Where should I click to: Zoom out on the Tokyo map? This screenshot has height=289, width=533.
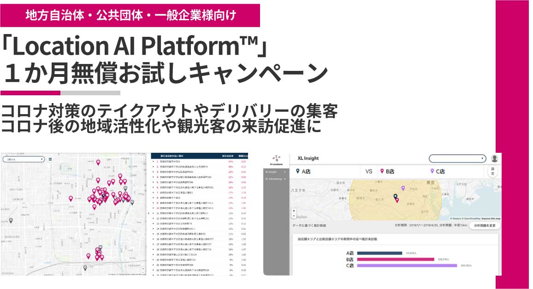294,215
